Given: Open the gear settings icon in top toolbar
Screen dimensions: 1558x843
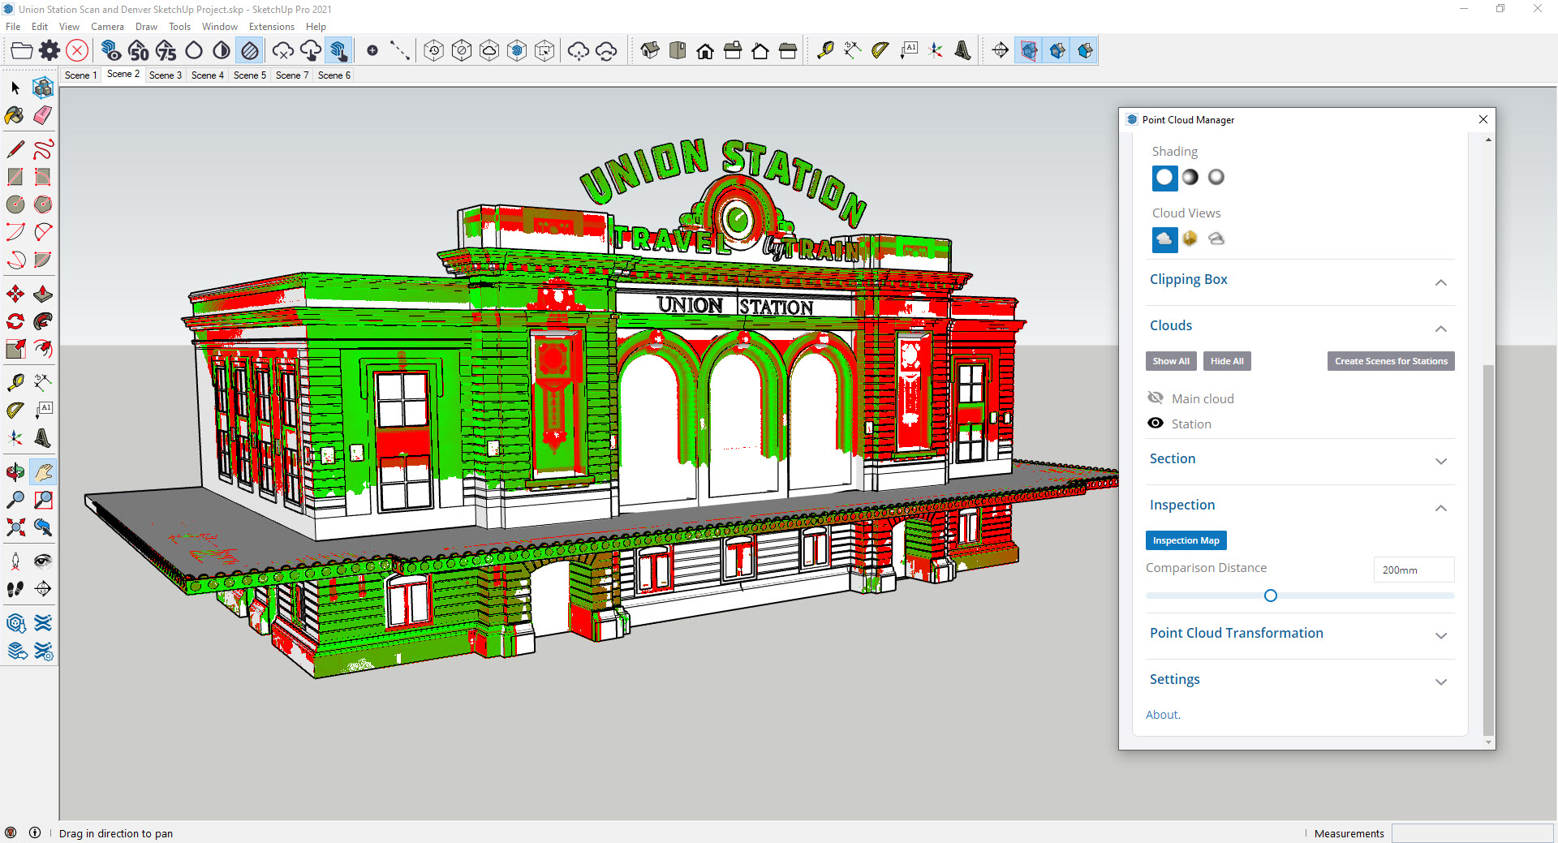Looking at the screenshot, I should coord(49,50).
